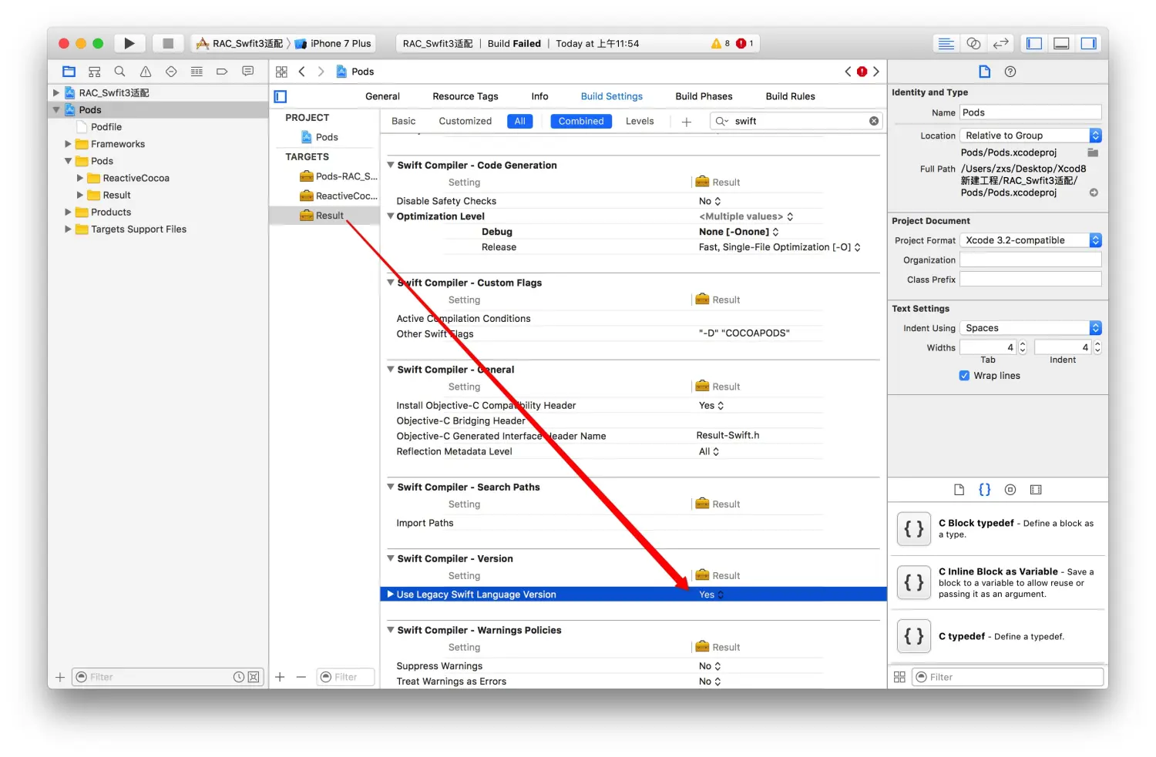Image resolution: width=1156 pixels, height=757 pixels.
Task: Change the Use Legacy Swift Language Version value
Action: click(x=711, y=595)
